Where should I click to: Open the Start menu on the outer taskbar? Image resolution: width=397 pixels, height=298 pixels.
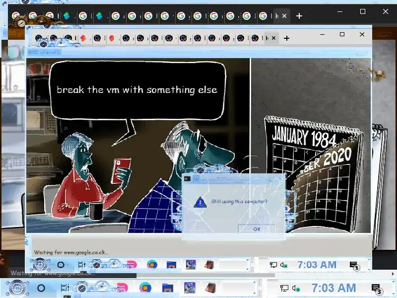(x=17, y=288)
